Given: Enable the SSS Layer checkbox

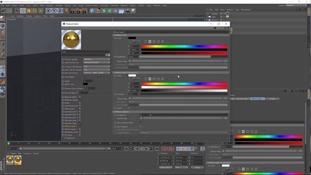Looking at the screenshot, I should click(x=80, y=135).
